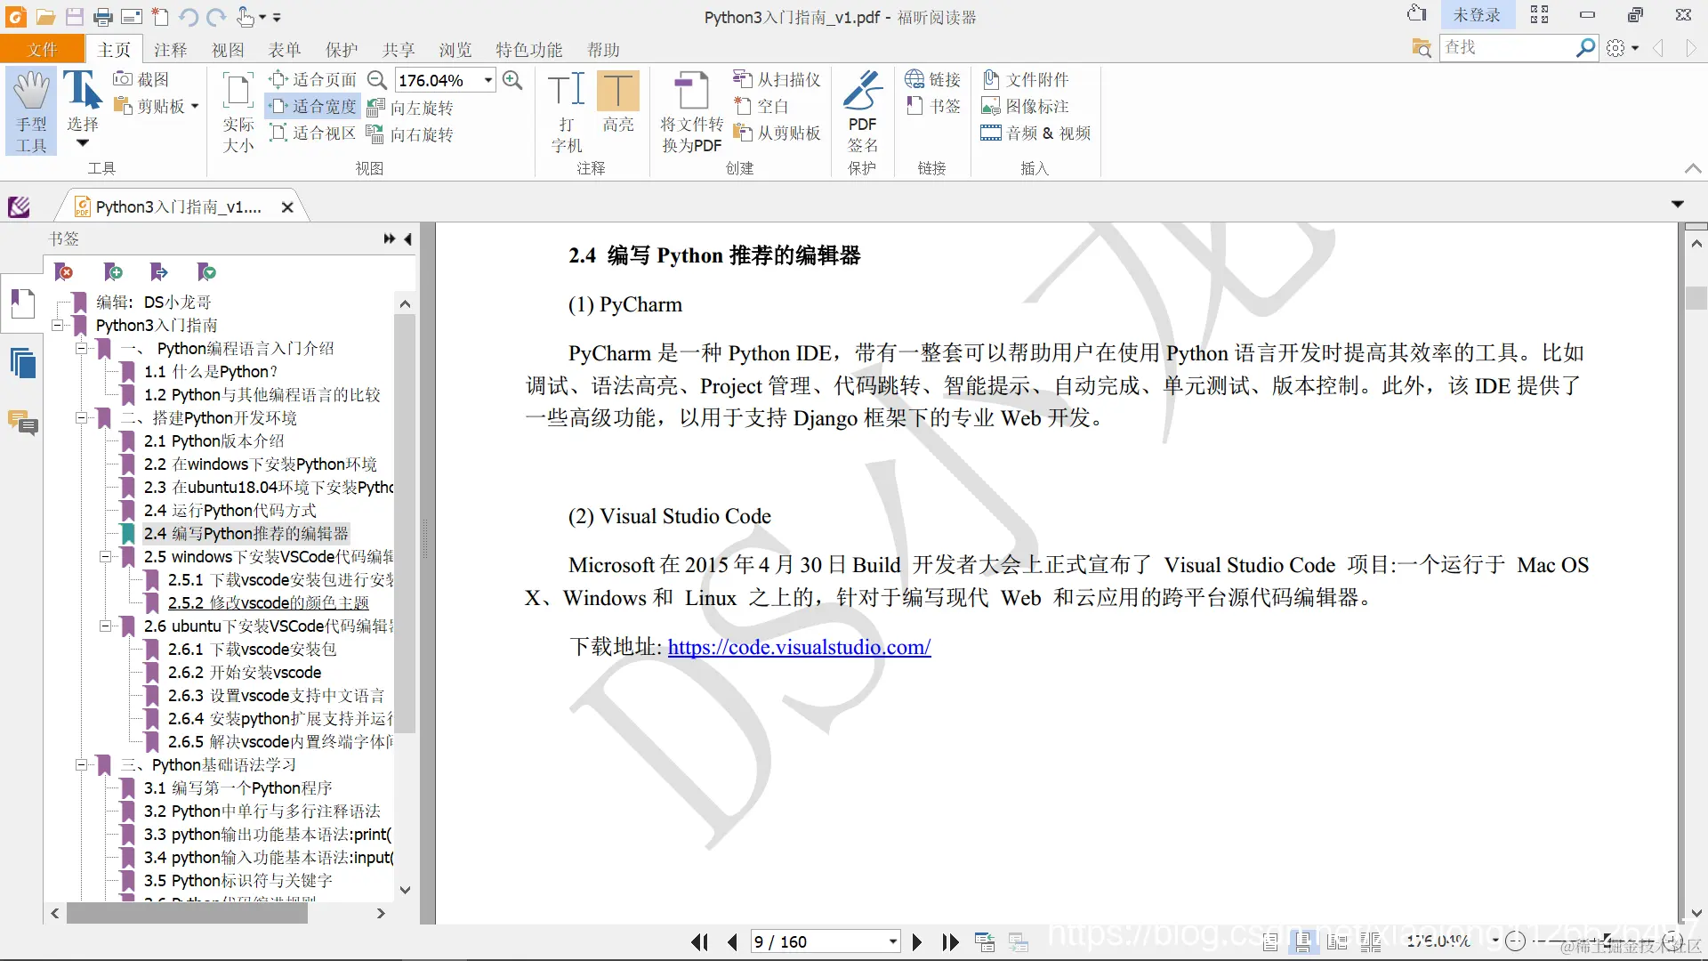The image size is (1708, 961).
Task: Switch to single page layout mode
Action: (x=1270, y=941)
